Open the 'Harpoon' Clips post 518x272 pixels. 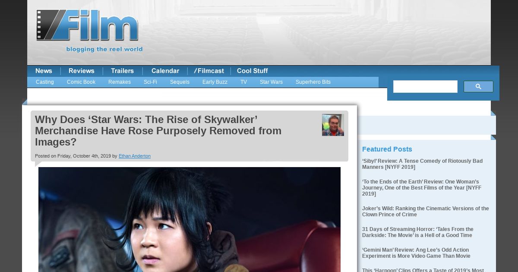423,270
